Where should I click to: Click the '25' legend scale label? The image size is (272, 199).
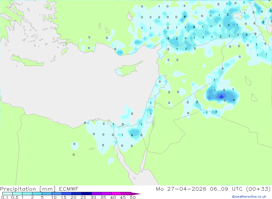click(83, 197)
